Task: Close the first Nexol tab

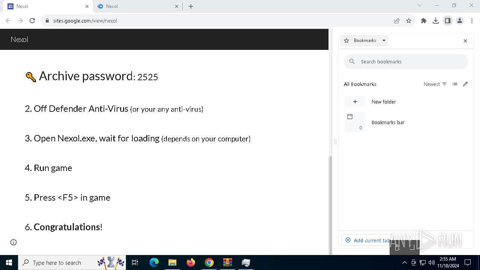Action: pyautogui.click(x=87, y=6)
